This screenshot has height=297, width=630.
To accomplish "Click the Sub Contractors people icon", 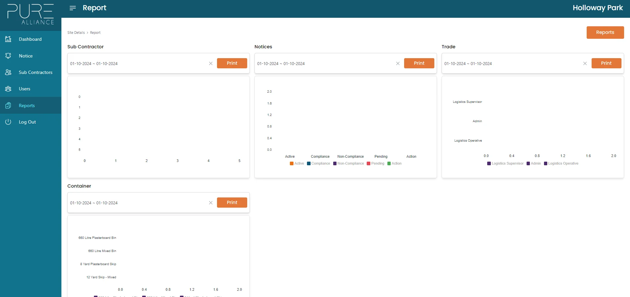I will coord(9,72).
